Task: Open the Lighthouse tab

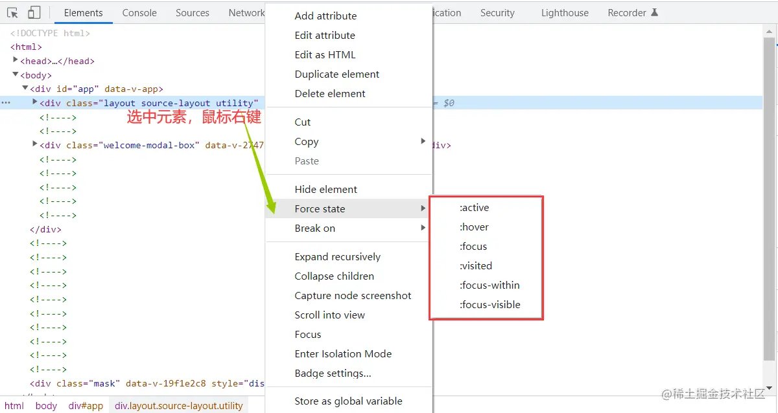Action: point(565,13)
